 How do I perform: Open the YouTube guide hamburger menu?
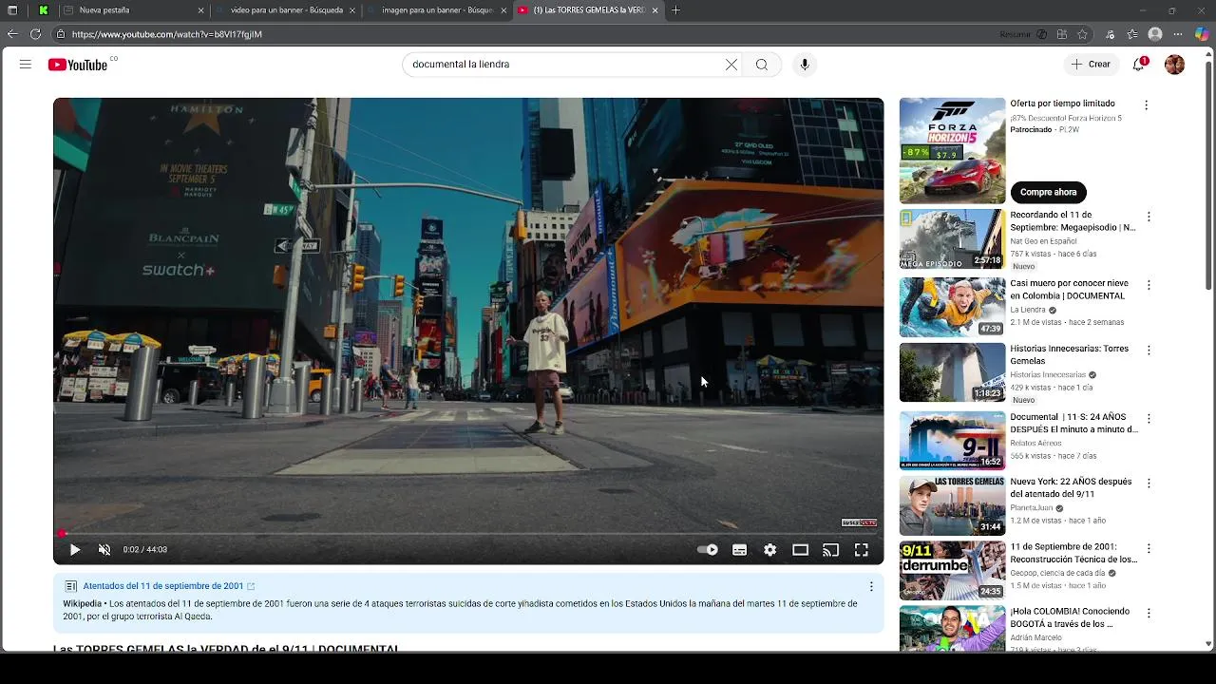tap(26, 65)
